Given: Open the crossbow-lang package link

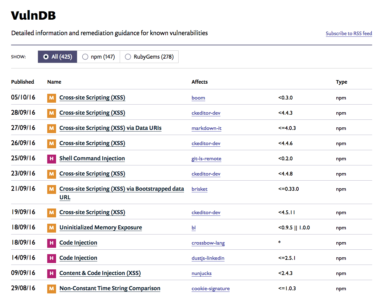Looking at the screenshot, I should click(208, 243).
